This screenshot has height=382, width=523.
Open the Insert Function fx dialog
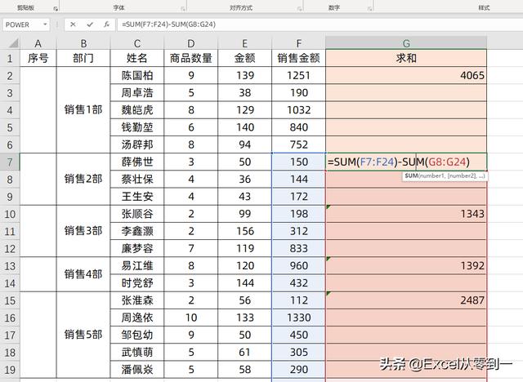tap(106, 24)
